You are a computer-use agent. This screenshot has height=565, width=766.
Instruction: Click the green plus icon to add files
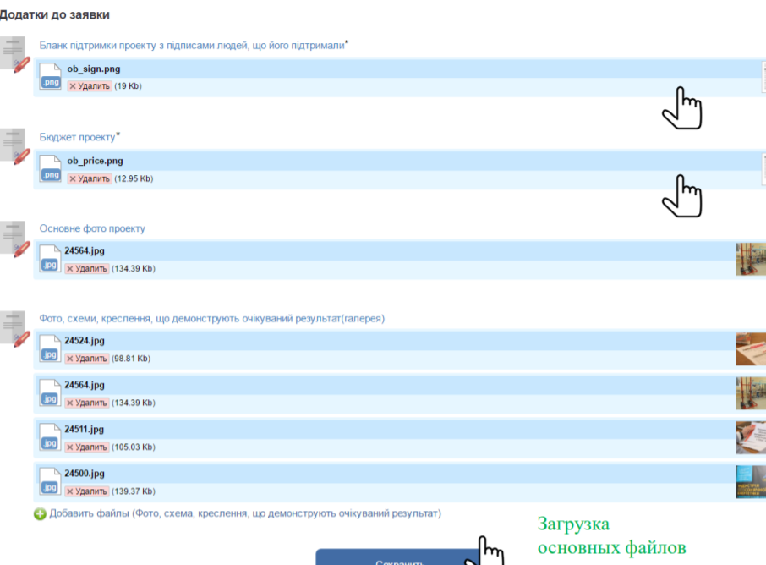[40, 514]
